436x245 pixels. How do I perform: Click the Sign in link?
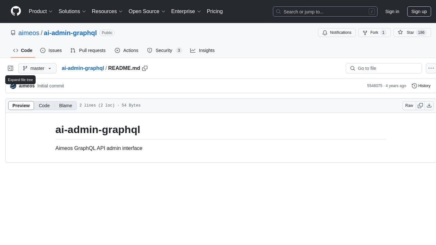pos(392,12)
